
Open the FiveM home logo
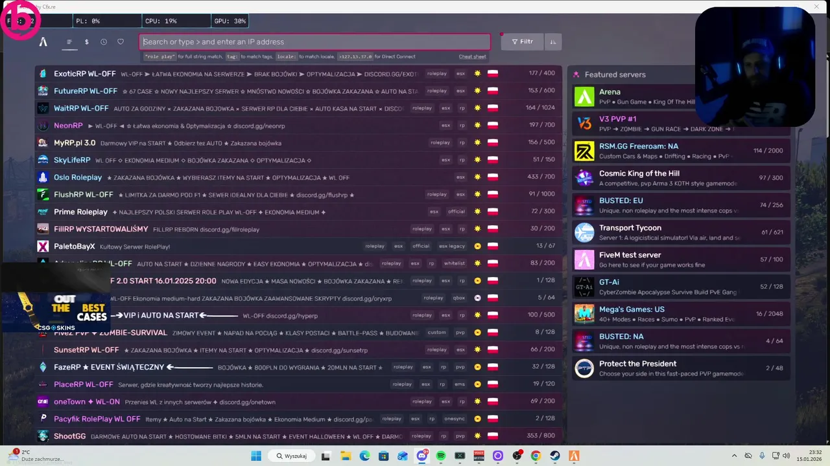click(x=43, y=42)
